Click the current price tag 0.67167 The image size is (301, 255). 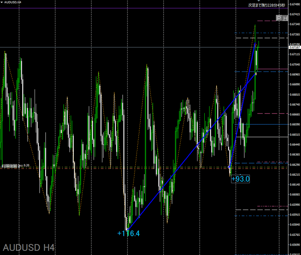[x=295, y=47]
